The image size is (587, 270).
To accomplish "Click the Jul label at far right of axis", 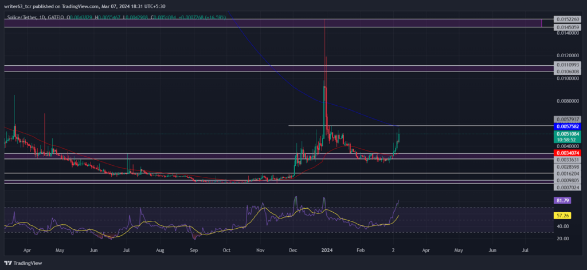I will coord(525,249).
